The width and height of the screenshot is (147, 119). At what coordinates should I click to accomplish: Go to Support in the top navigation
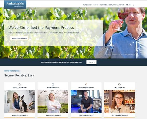click(121, 5)
